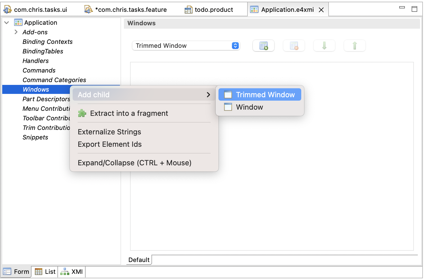This screenshot has width=424, height=280.
Task: Click the remove window toolbar button
Action: pos(294,46)
